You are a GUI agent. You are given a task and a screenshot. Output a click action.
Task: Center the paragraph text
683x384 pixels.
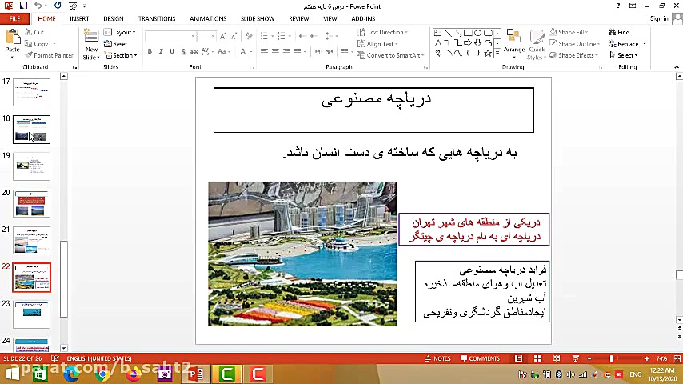tap(275, 51)
